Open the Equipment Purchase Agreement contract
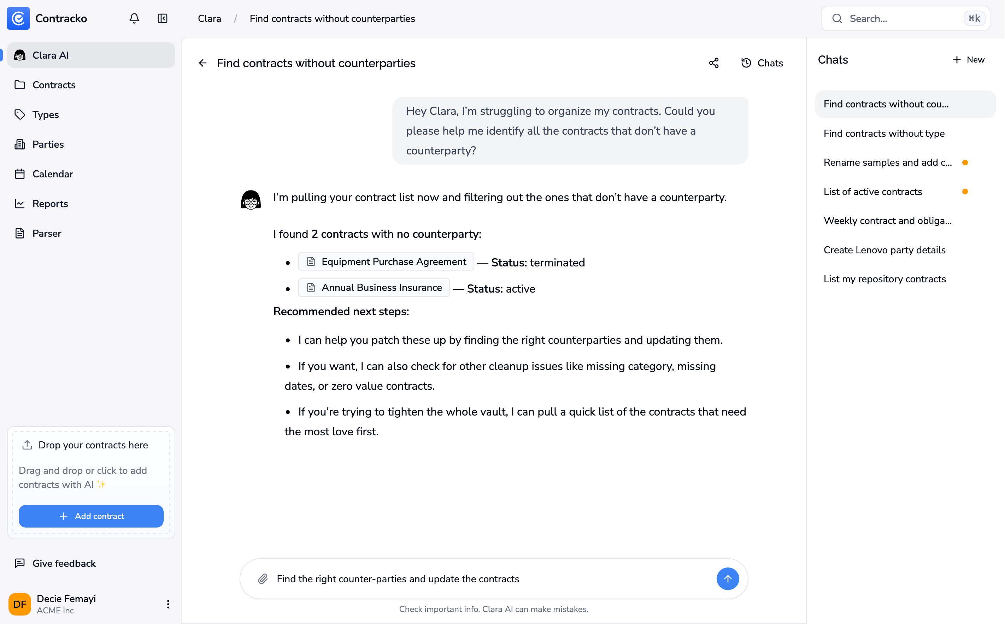Viewport: 1005px width, 624px height. (x=386, y=262)
